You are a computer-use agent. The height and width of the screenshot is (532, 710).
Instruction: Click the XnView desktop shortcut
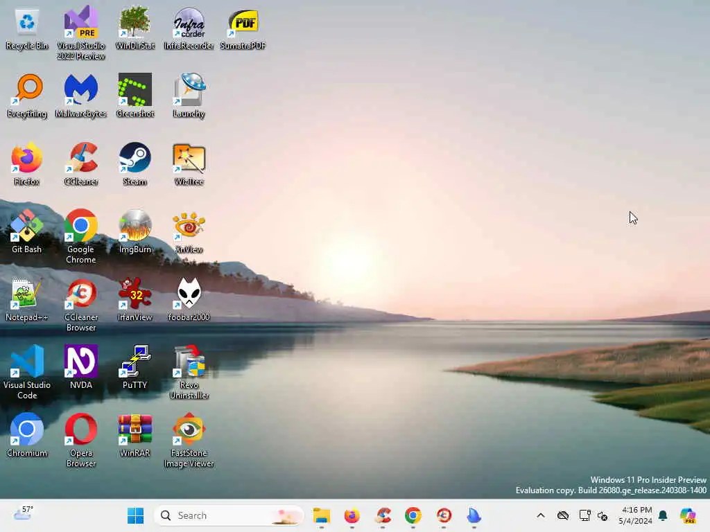coord(189,231)
